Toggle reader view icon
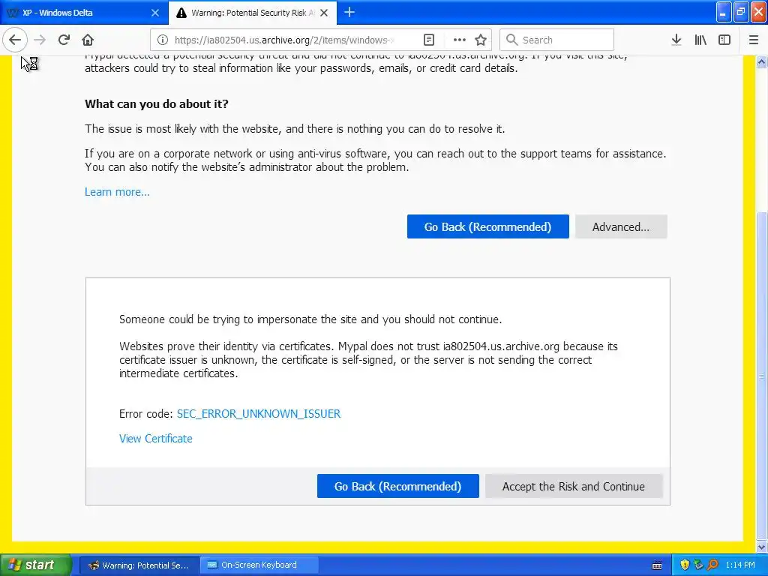Image resolution: width=768 pixels, height=576 pixels. tap(428, 40)
